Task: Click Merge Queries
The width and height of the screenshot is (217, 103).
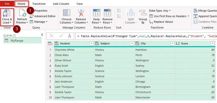Action: coord(205,11)
